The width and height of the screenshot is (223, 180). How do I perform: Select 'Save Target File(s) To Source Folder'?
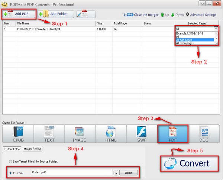click(x=34, y=161)
